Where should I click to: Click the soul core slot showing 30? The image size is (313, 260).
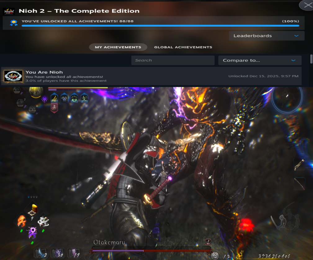pos(58,253)
